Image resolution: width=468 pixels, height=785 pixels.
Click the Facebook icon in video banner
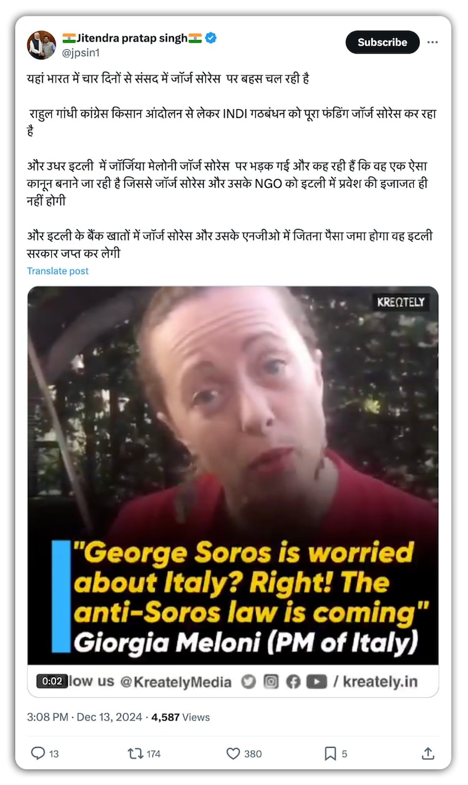(293, 682)
